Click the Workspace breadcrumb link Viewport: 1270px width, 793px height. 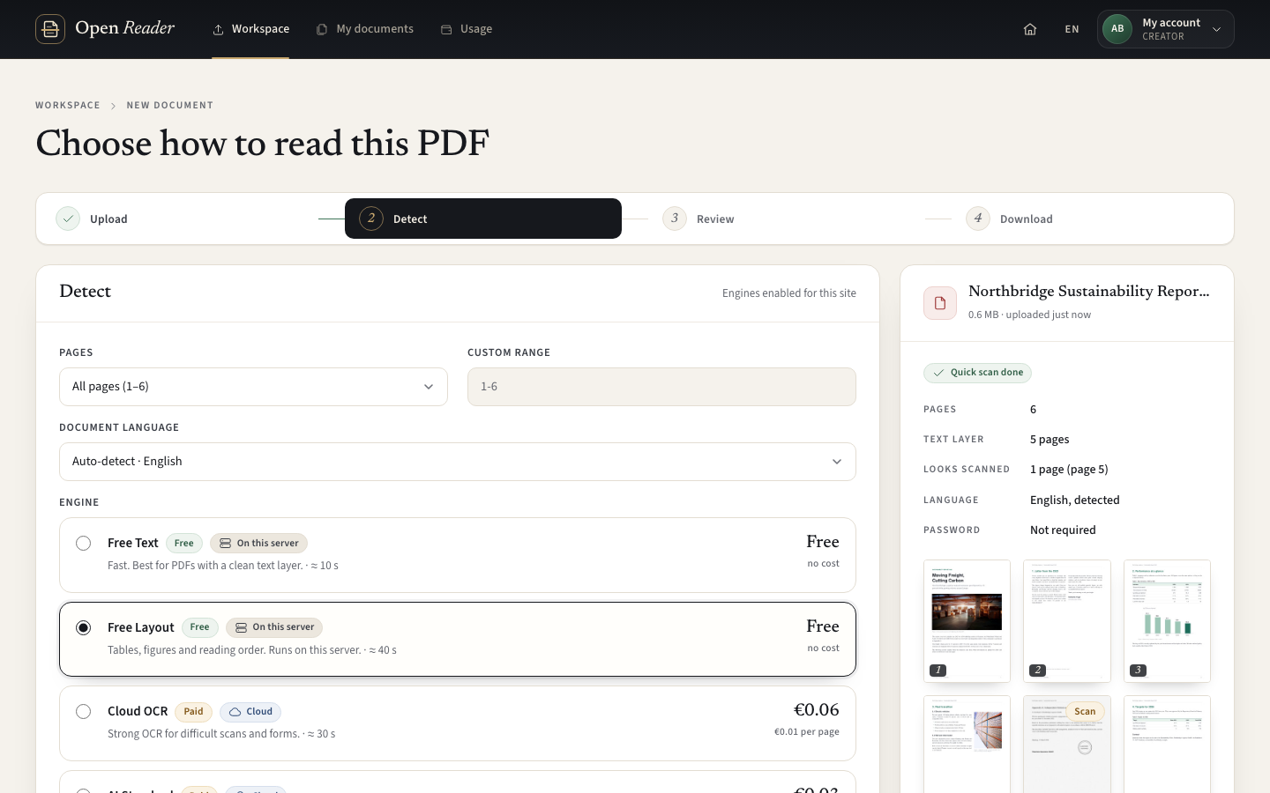68,105
